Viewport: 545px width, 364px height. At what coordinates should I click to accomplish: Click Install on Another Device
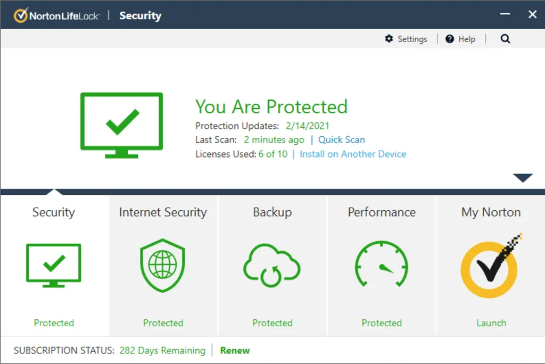[x=353, y=154]
